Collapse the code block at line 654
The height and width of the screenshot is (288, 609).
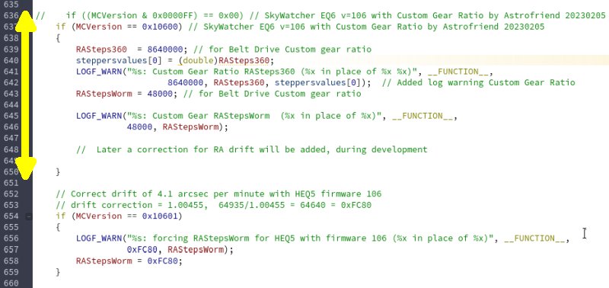[29, 216]
